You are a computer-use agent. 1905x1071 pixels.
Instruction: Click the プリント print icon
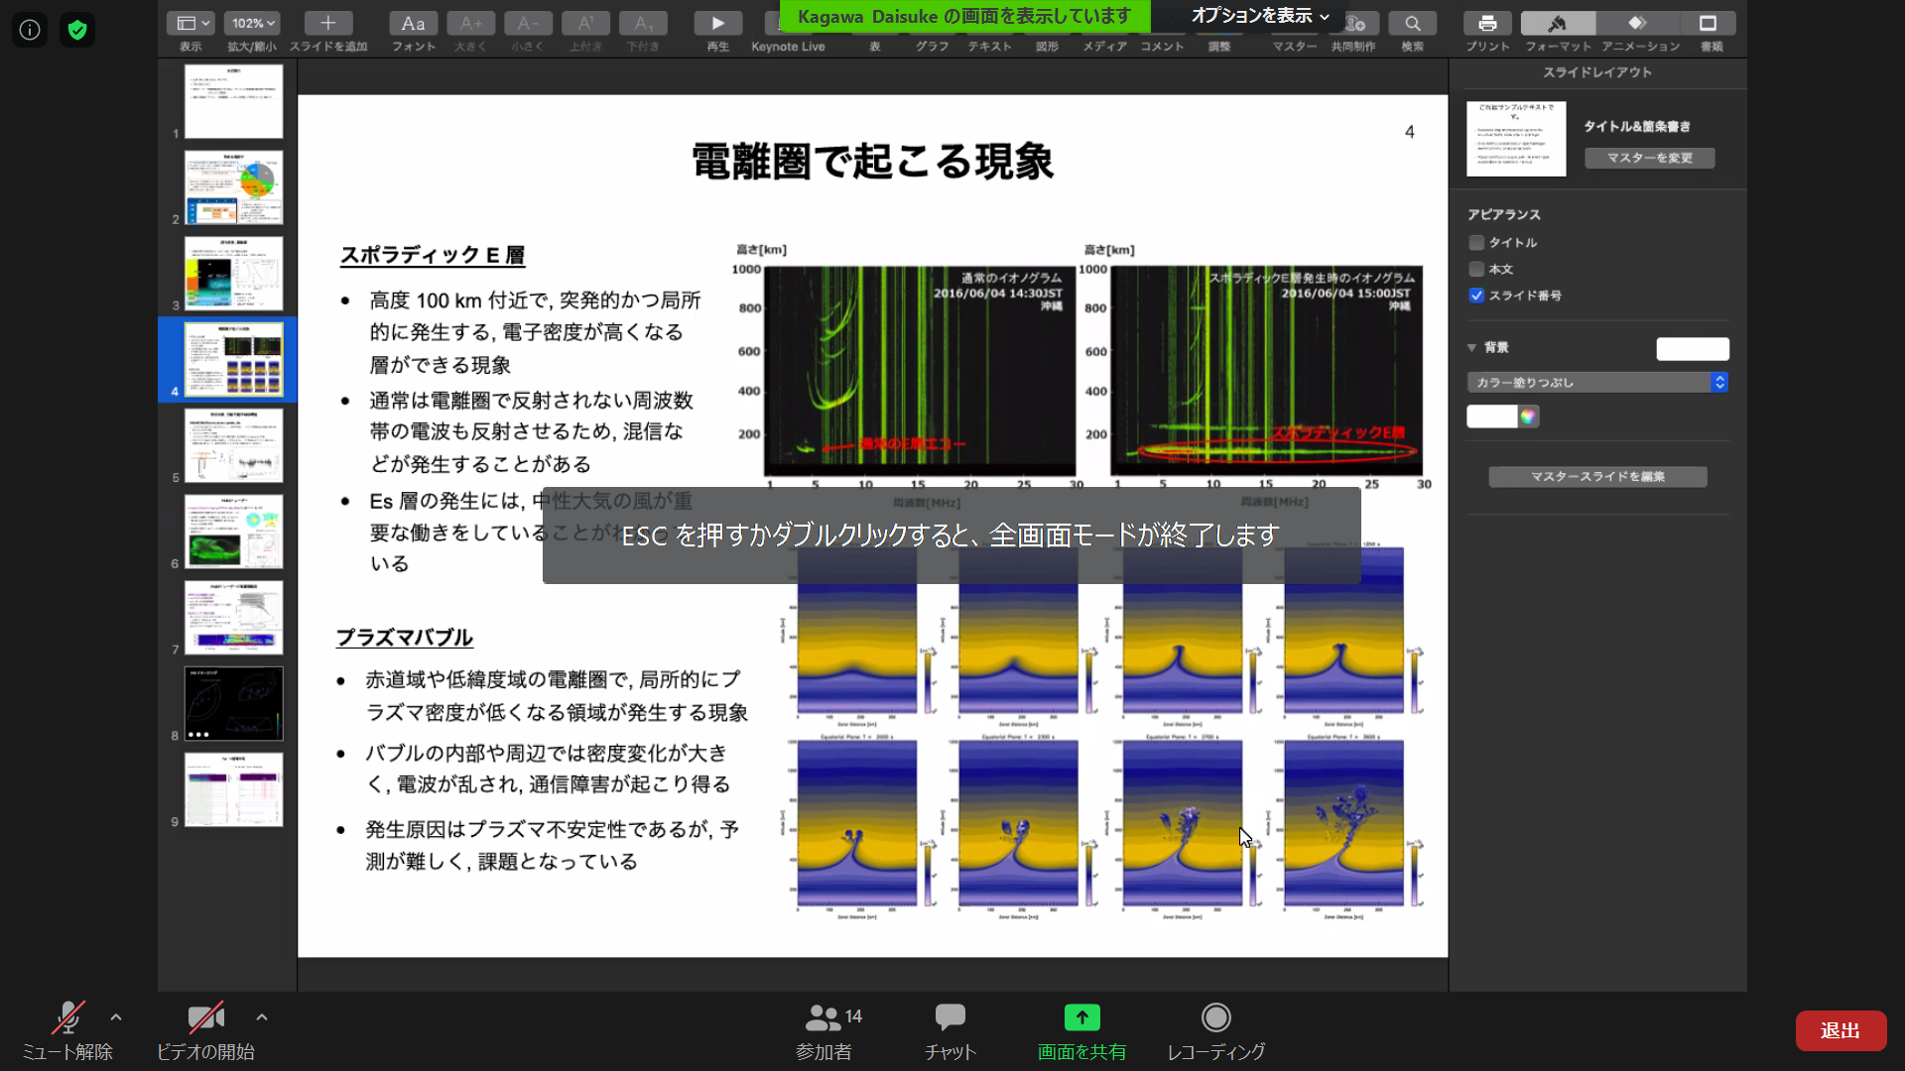1487,23
